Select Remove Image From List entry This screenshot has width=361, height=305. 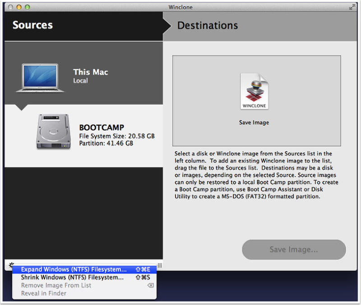tap(84, 286)
